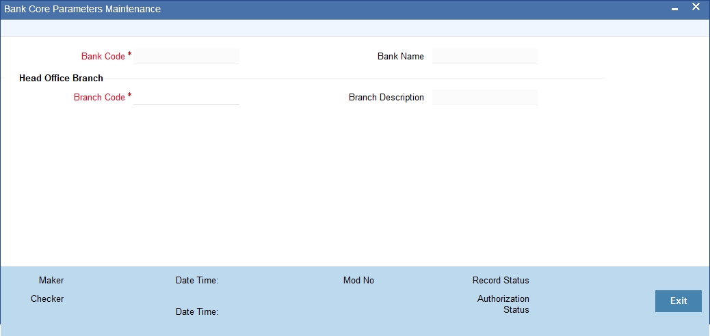
Task: Click the Checker label
Action: tap(47, 298)
